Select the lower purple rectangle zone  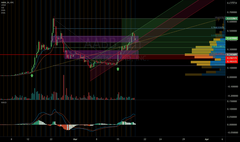101,54
